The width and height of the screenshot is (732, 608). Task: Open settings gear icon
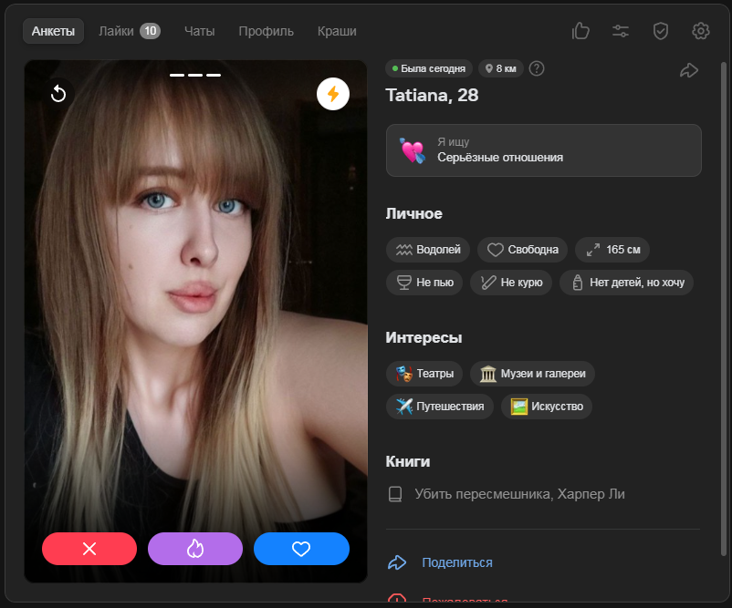click(701, 31)
